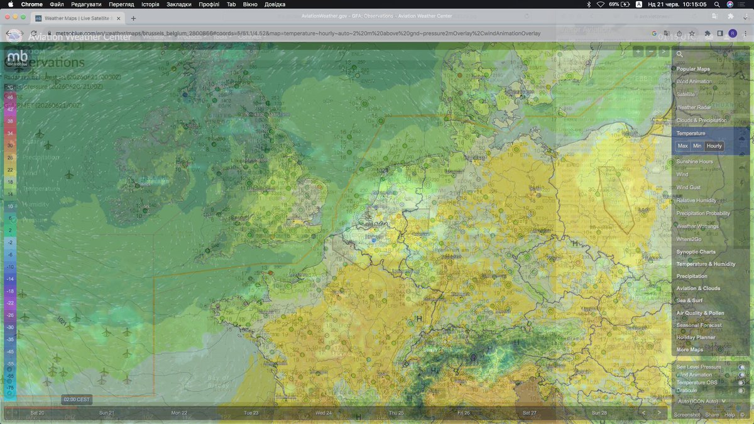Step timeline forward with the right arrow
Viewport: 754px width, 424px height.
click(658, 413)
